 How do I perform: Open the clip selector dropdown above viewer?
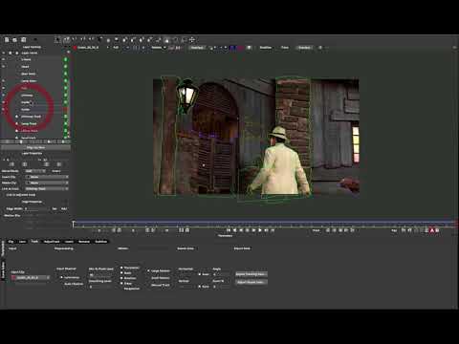pos(92,48)
